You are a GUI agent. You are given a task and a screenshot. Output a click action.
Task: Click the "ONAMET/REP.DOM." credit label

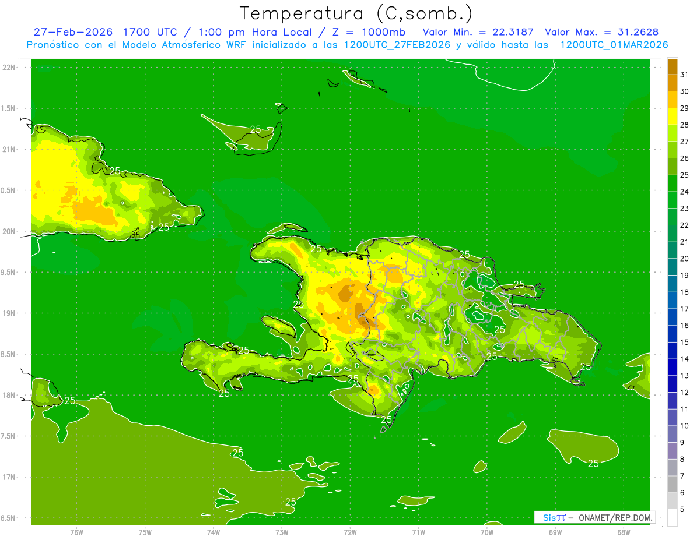(617, 517)
